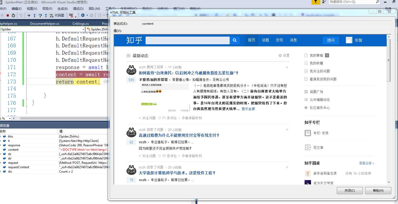
Task: Open the 邀请我回答的问题 link
Action: click(x=323, y=79)
